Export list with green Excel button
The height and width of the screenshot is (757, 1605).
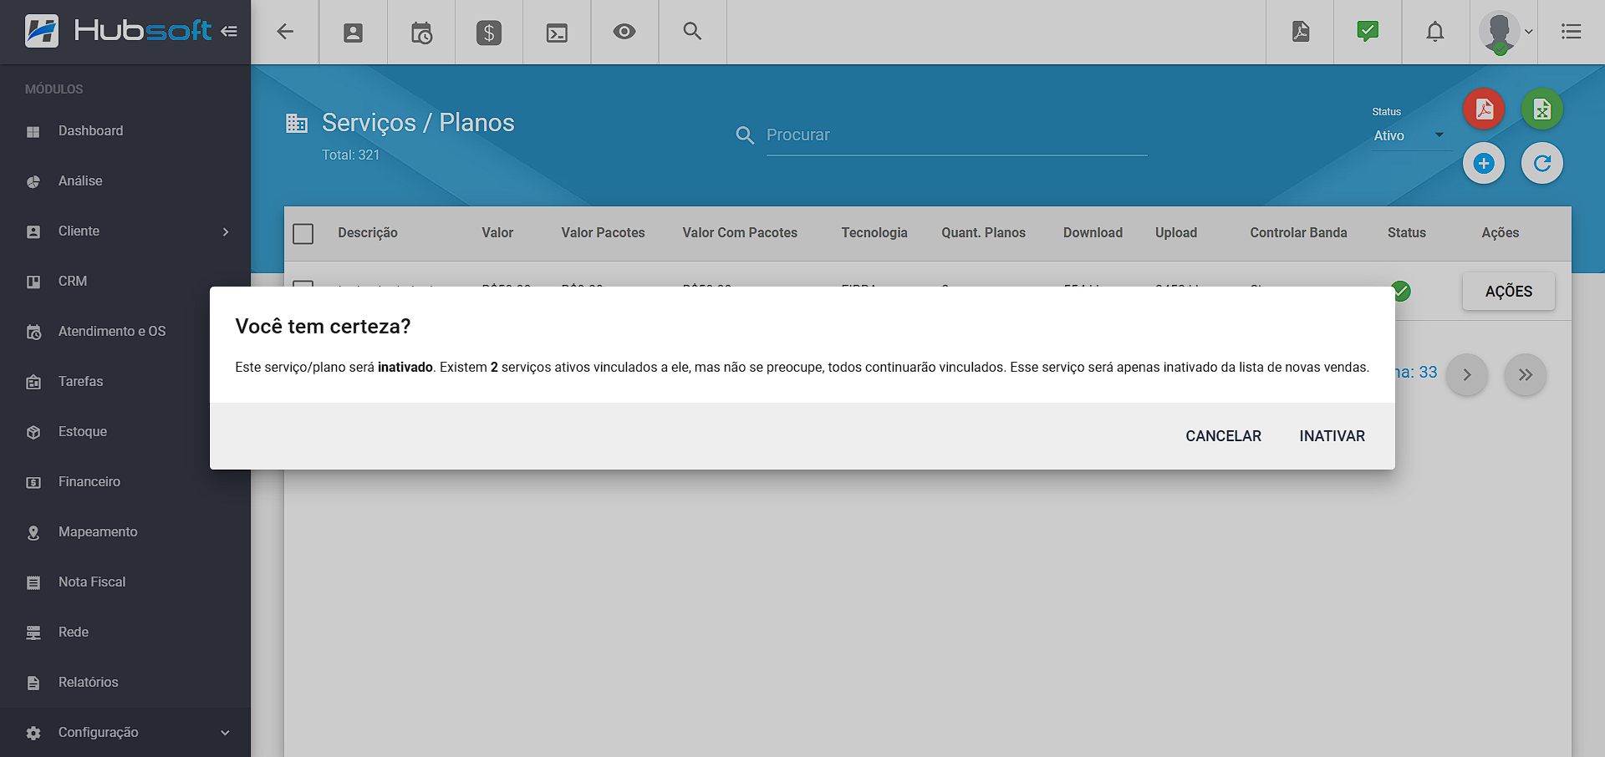coord(1542,109)
